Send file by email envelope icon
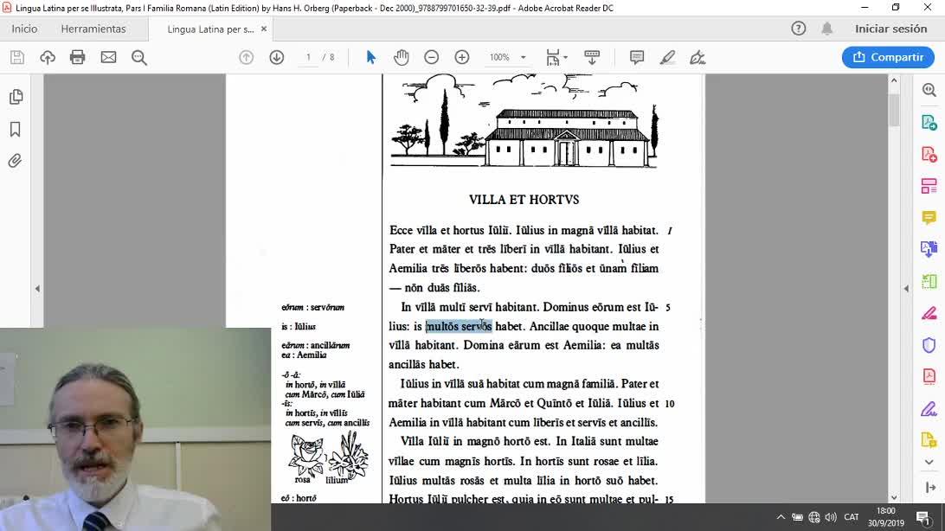945x531 pixels. click(x=108, y=57)
